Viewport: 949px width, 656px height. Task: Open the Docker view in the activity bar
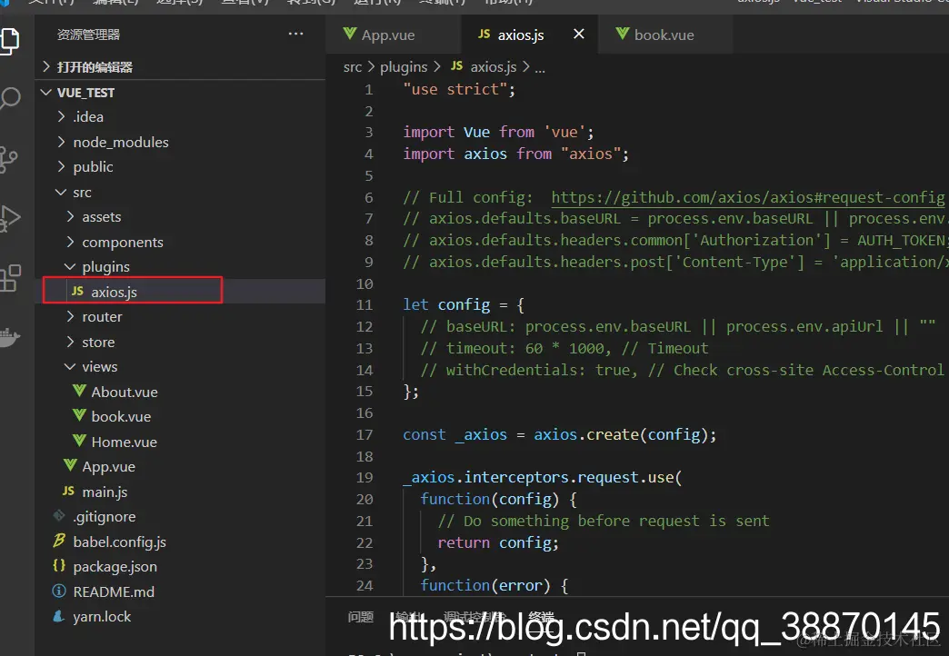(10, 336)
